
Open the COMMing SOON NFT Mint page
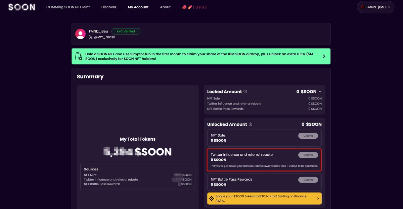pyautogui.click(x=68, y=7)
